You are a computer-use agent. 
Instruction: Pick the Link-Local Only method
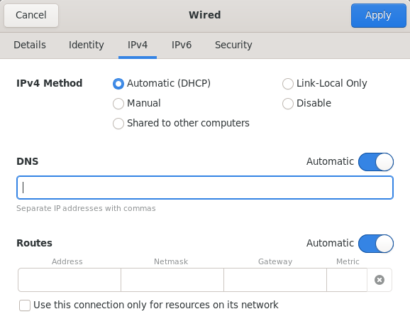287,84
